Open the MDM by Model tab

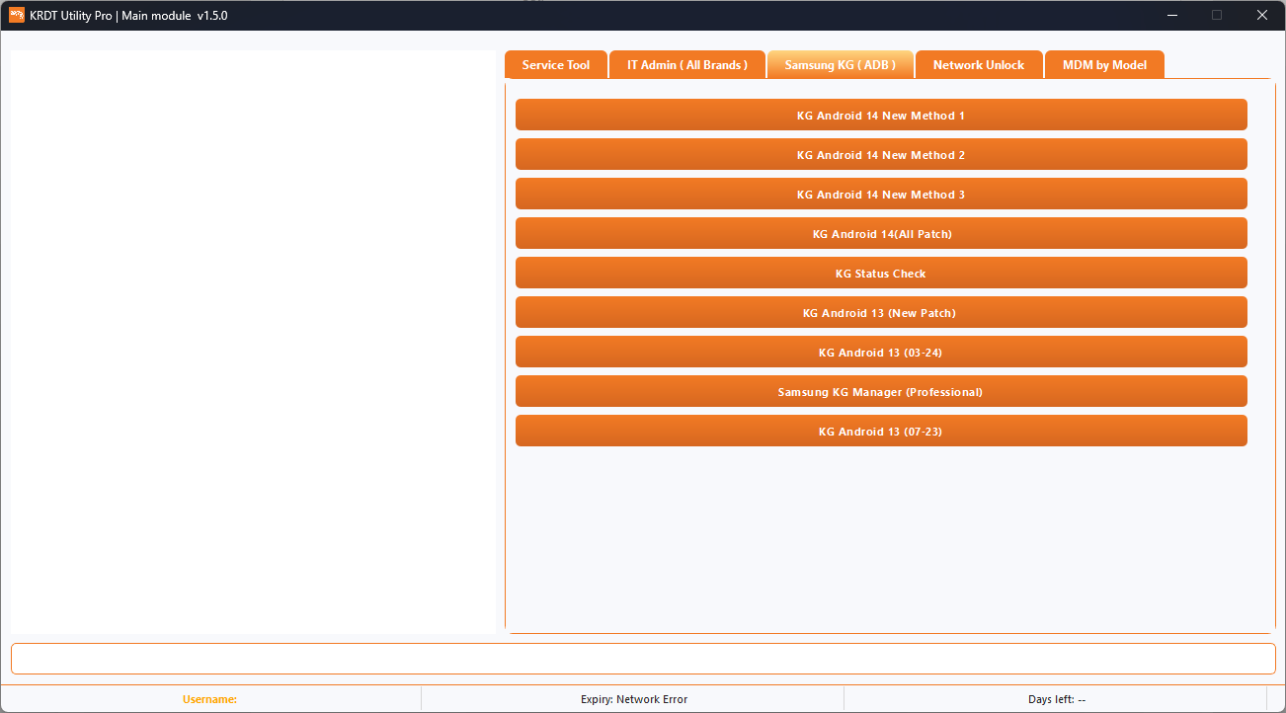click(x=1104, y=64)
